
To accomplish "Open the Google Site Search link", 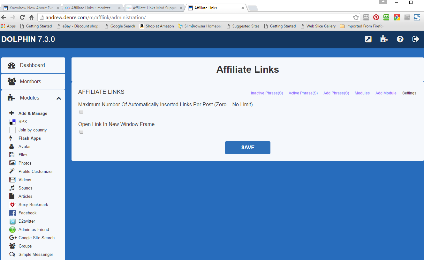I will (36, 238).
